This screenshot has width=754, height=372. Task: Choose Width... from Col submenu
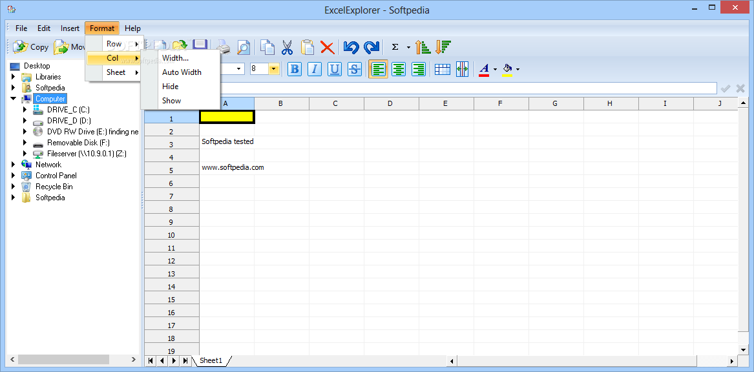coord(180,58)
